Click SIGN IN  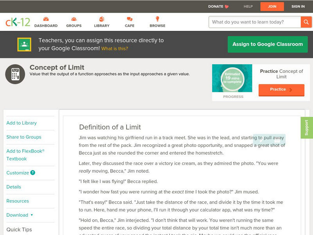pyautogui.click(x=298, y=6)
